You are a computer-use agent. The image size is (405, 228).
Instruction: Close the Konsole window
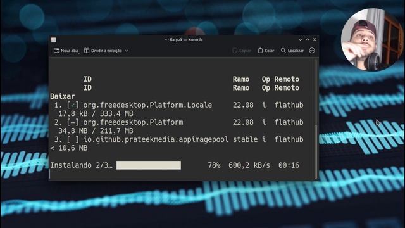tap(315, 39)
